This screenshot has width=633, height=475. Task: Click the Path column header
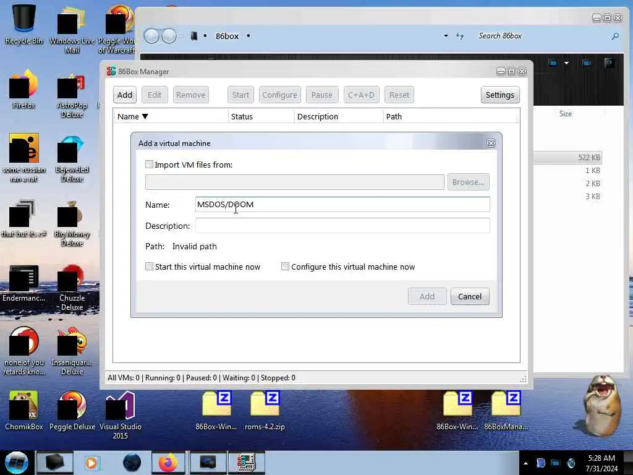click(450, 117)
